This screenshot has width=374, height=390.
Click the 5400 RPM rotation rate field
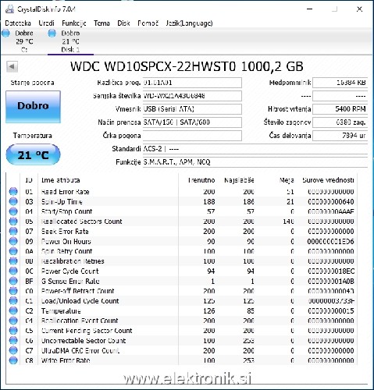340,109
